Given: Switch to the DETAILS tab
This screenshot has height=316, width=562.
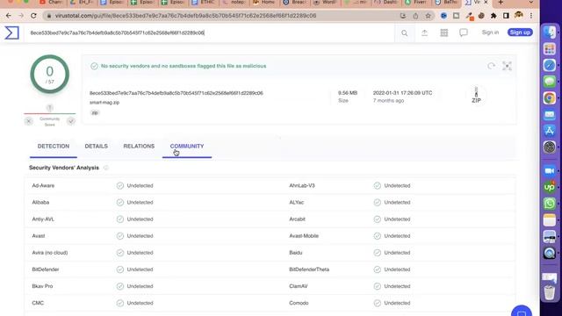Looking at the screenshot, I should [96, 147].
